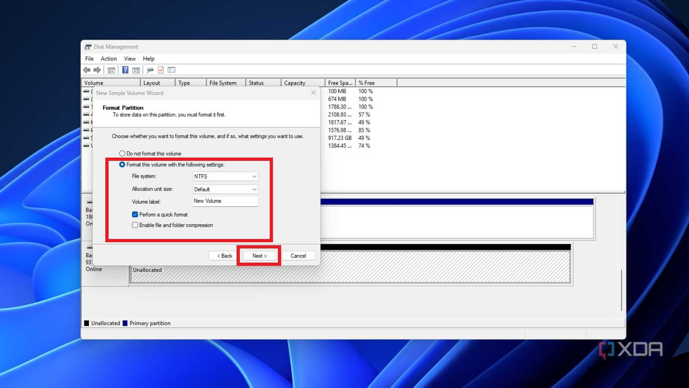Click the blue Help question mark icon
Screen dimensions: 689x388
[125, 70]
